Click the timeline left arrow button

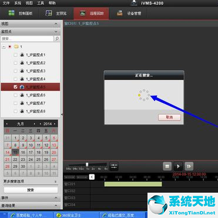(x=92, y=177)
